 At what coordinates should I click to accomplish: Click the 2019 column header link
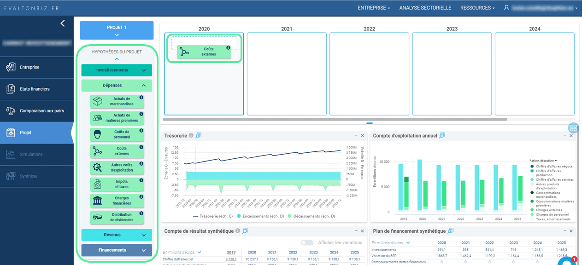click(231, 252)
